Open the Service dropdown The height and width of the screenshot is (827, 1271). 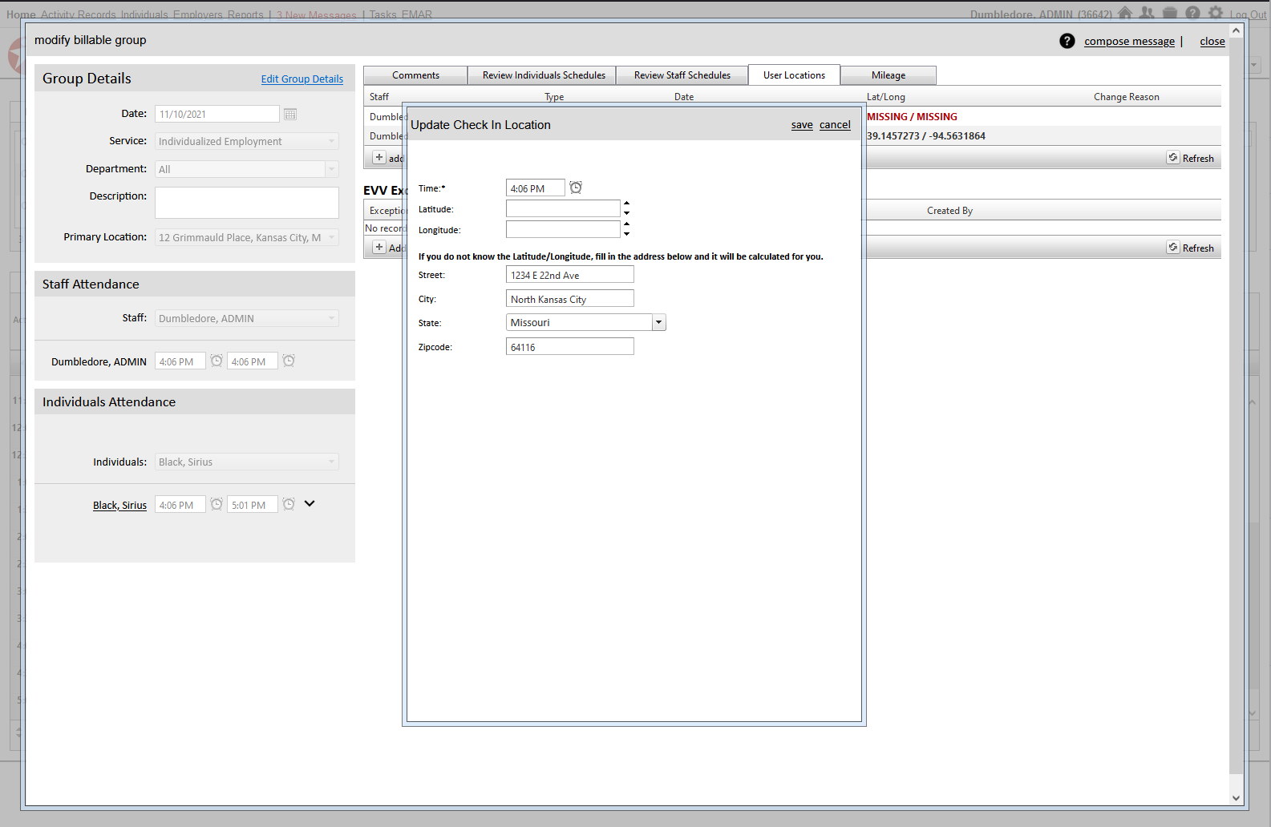point(331,142)
